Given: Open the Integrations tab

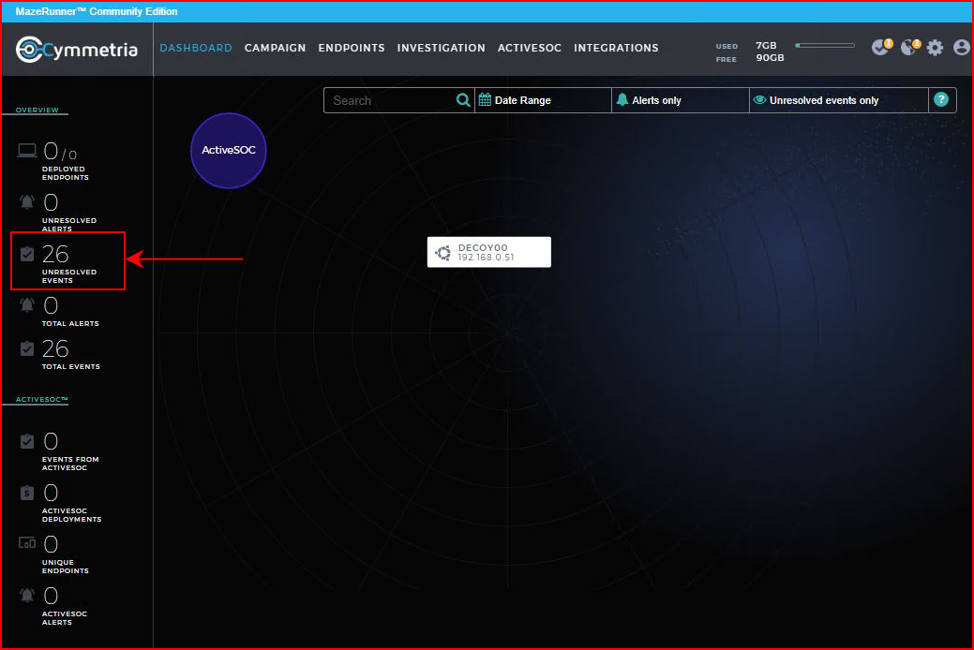Looking at the screenshot, I should pos(616,48).
